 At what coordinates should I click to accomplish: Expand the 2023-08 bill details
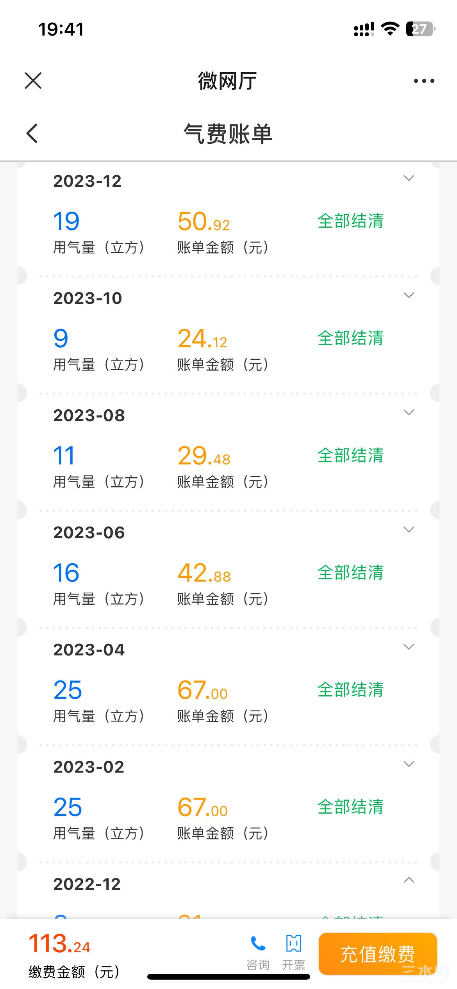click(x=409, y=412)
